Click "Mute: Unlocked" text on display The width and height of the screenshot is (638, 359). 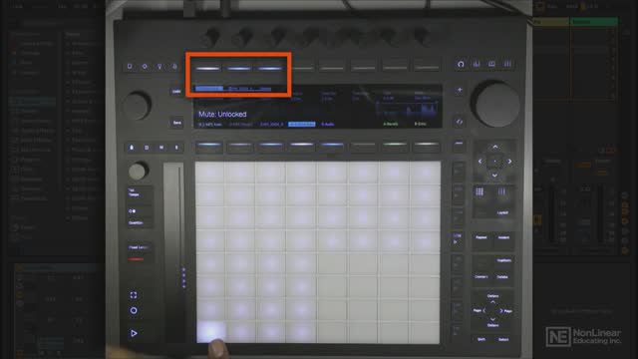tap(222, 115)
